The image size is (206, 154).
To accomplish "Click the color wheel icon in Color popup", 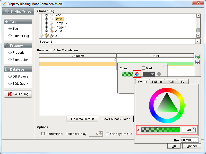I will 137,74.
